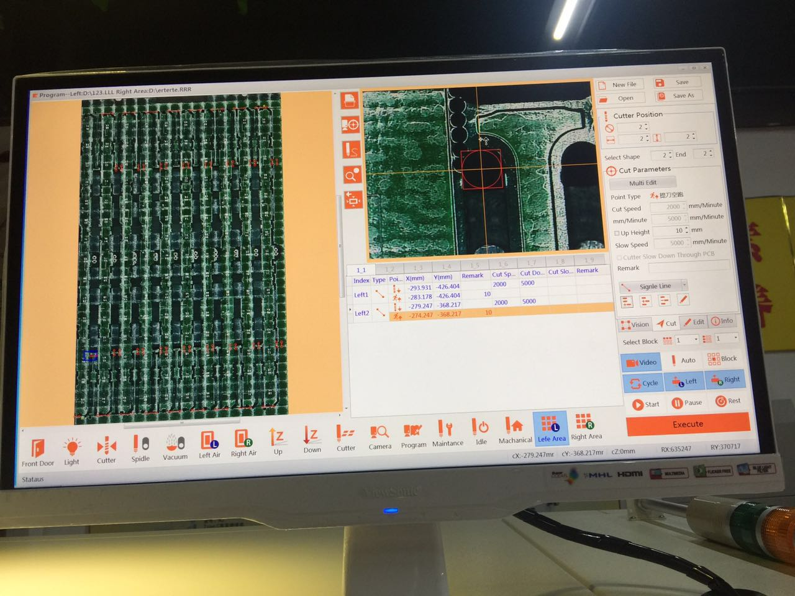Select the Right Area icon
The height and width of the screenshot is (596, 795).
pos(585,423)
